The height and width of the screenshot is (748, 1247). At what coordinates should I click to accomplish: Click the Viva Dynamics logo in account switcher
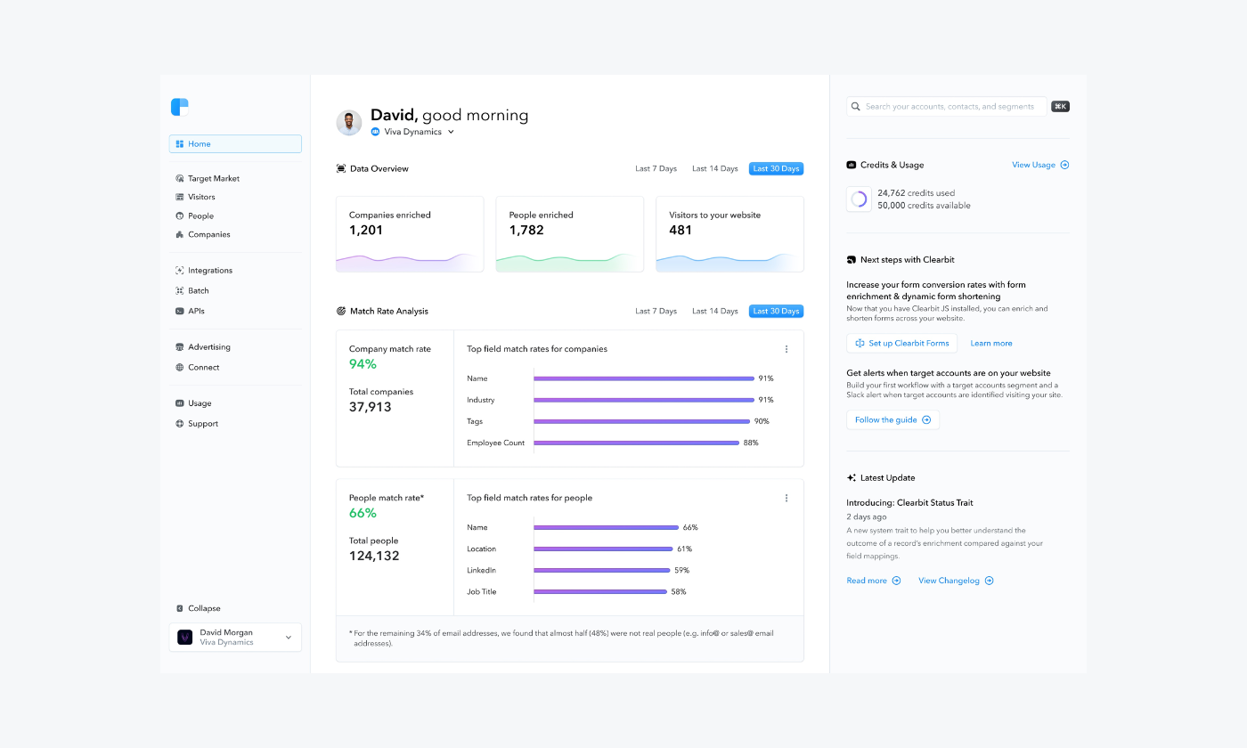point(185,637)
